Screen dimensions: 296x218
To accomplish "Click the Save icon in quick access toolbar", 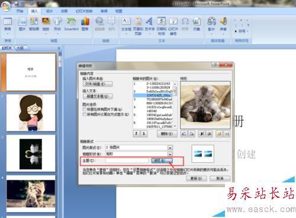I will (x=17, y=4).
